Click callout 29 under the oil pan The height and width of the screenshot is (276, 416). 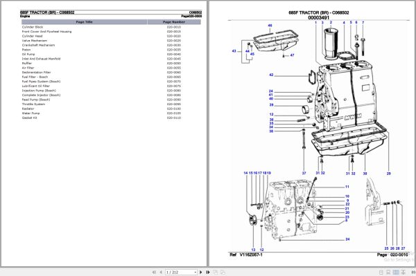click(389, 174)
